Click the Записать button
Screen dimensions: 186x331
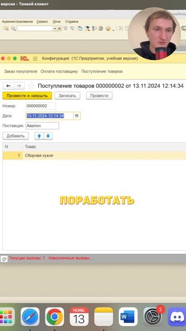[67, 96]
